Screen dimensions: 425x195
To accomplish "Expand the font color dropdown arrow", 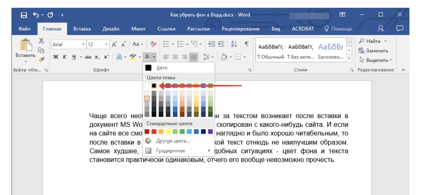I will coord(154,57).
